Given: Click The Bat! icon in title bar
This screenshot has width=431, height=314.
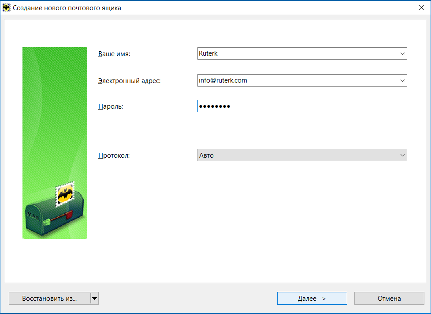Looking at the screenshot, I should pos(7,8).
